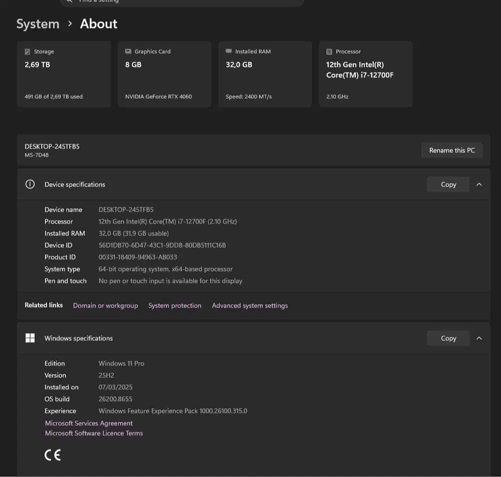The image size is (501, 477).
Task: Click the Device specifications info icon
Action: [30, 184]
